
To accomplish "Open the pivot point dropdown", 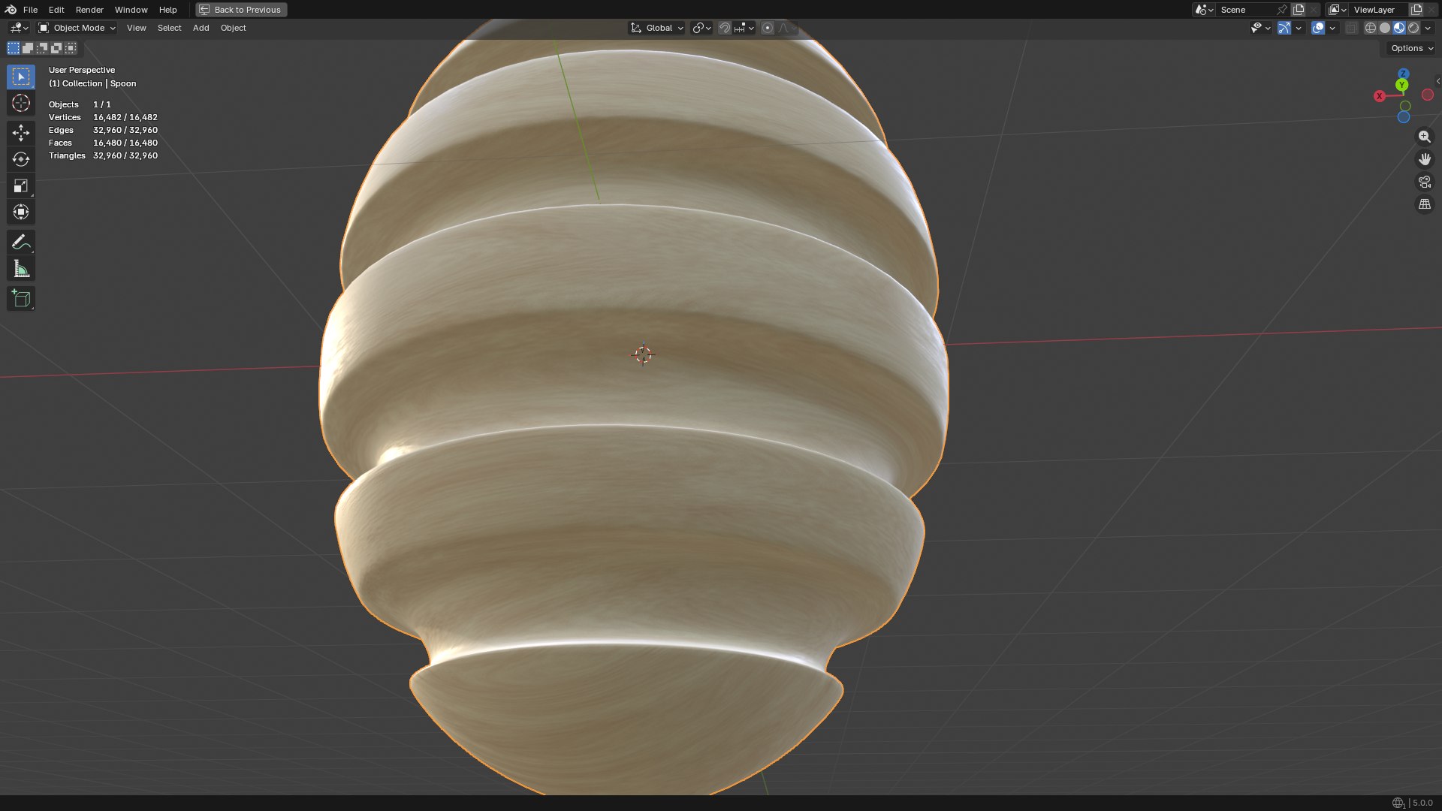I will 701,28.
